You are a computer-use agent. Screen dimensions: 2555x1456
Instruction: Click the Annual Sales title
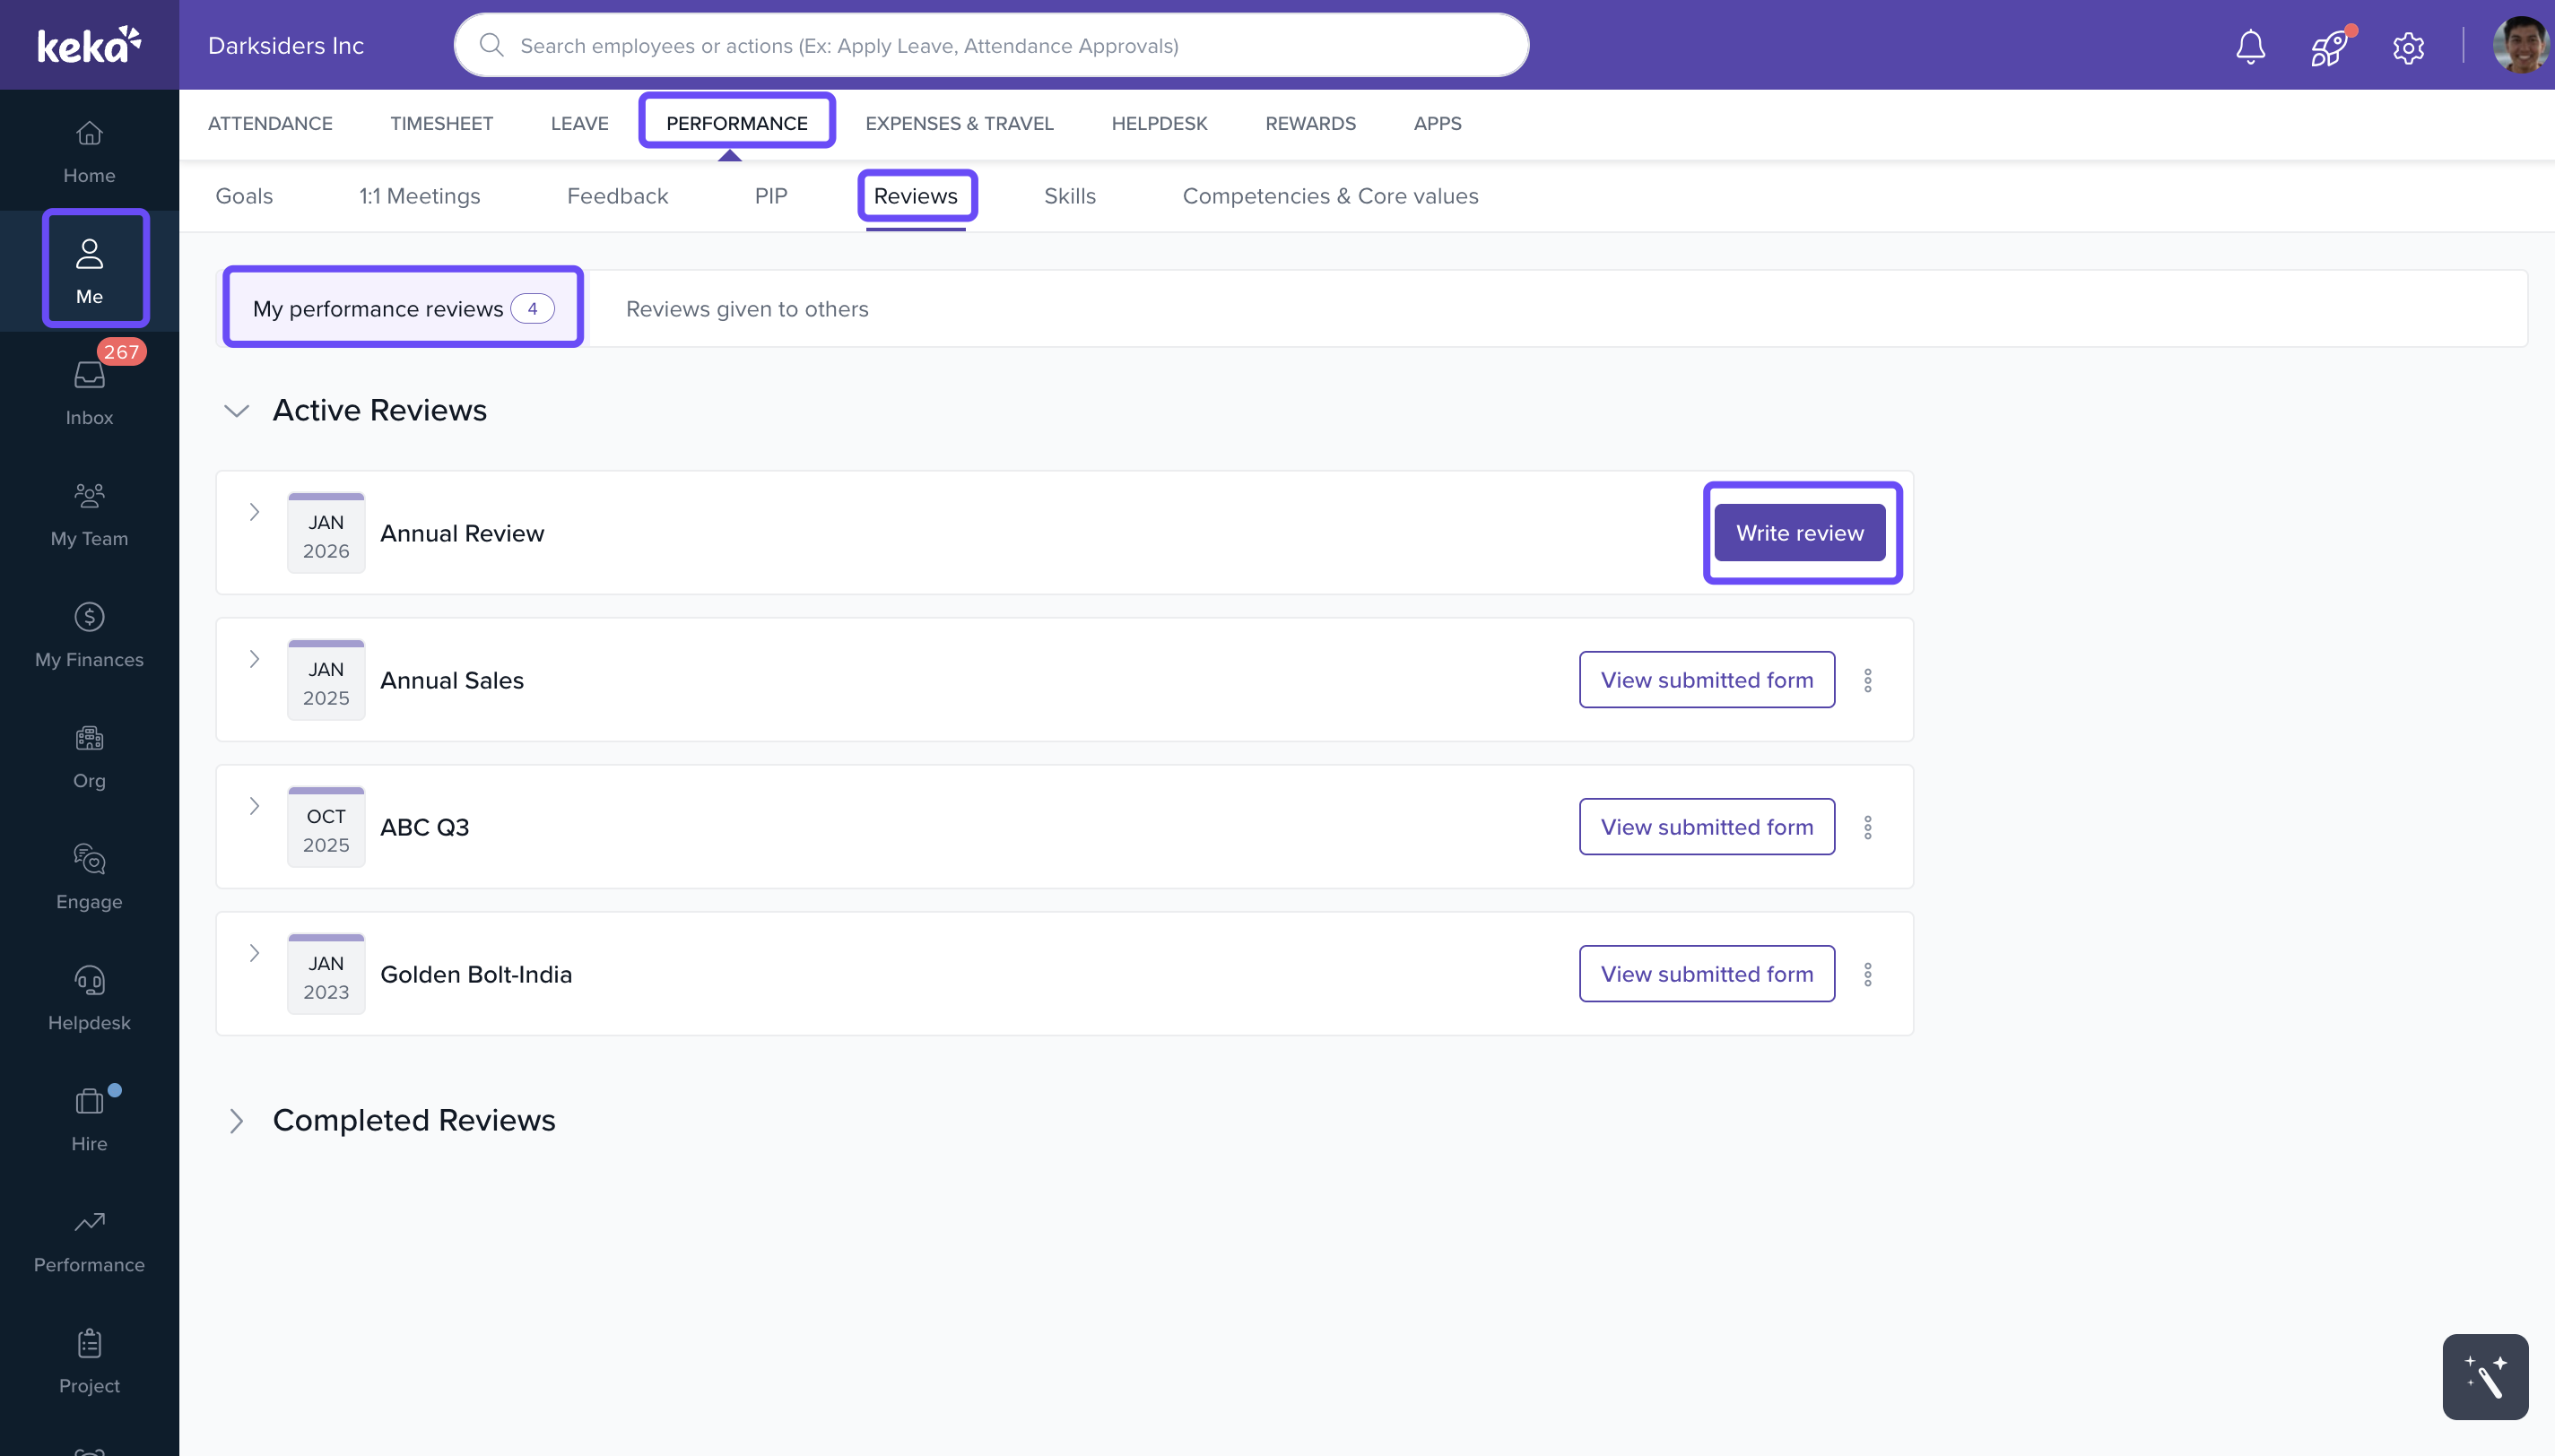(x=452, y=680)
